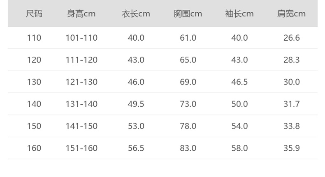Click the 151-160 height range

81,148
